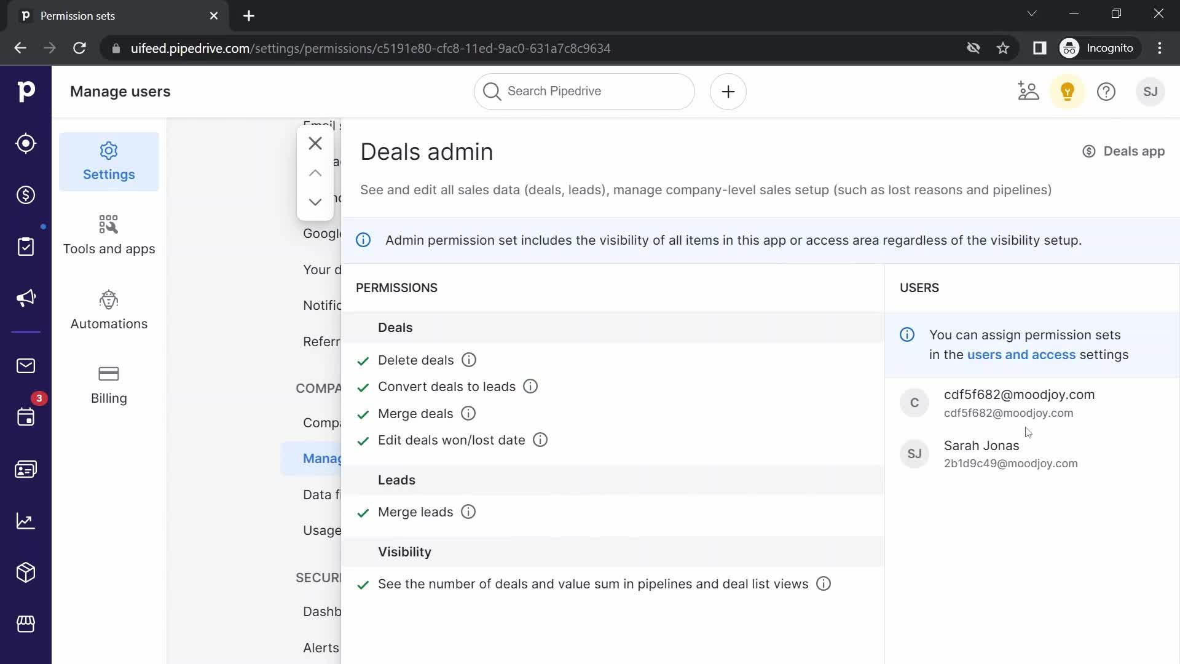Expand the downward chevron navigation arrow

(x=315, y=202)
